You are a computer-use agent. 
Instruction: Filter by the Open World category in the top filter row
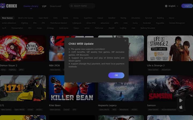(x=43, y=18)
